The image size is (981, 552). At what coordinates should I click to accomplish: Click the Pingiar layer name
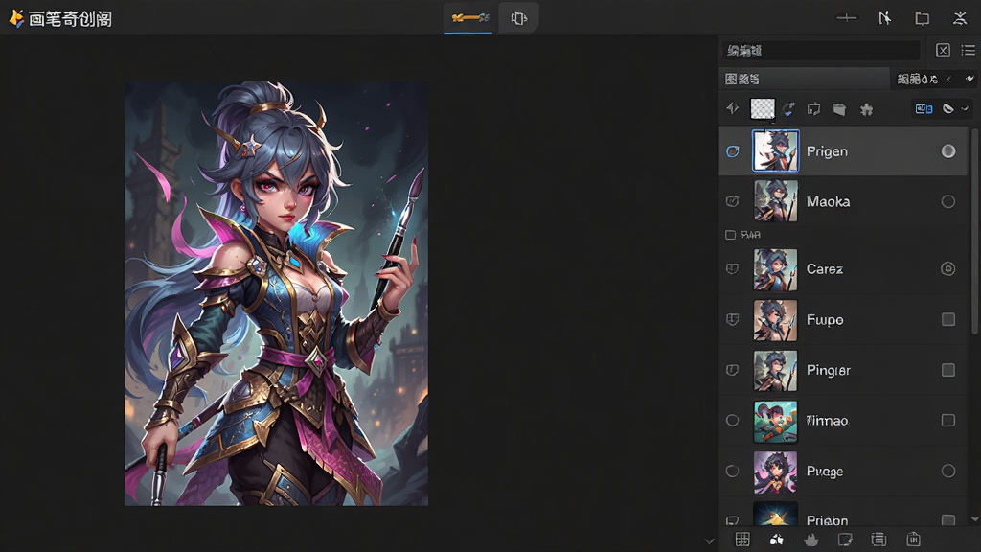tap(829, 371)
